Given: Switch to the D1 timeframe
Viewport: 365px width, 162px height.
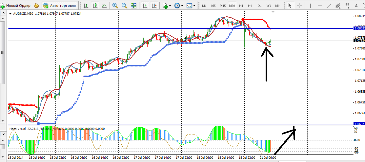Looking at the screenshot, I should tap(259, 6).
